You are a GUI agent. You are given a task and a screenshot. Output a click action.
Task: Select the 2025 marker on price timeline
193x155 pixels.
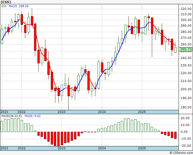coord(142,112)
